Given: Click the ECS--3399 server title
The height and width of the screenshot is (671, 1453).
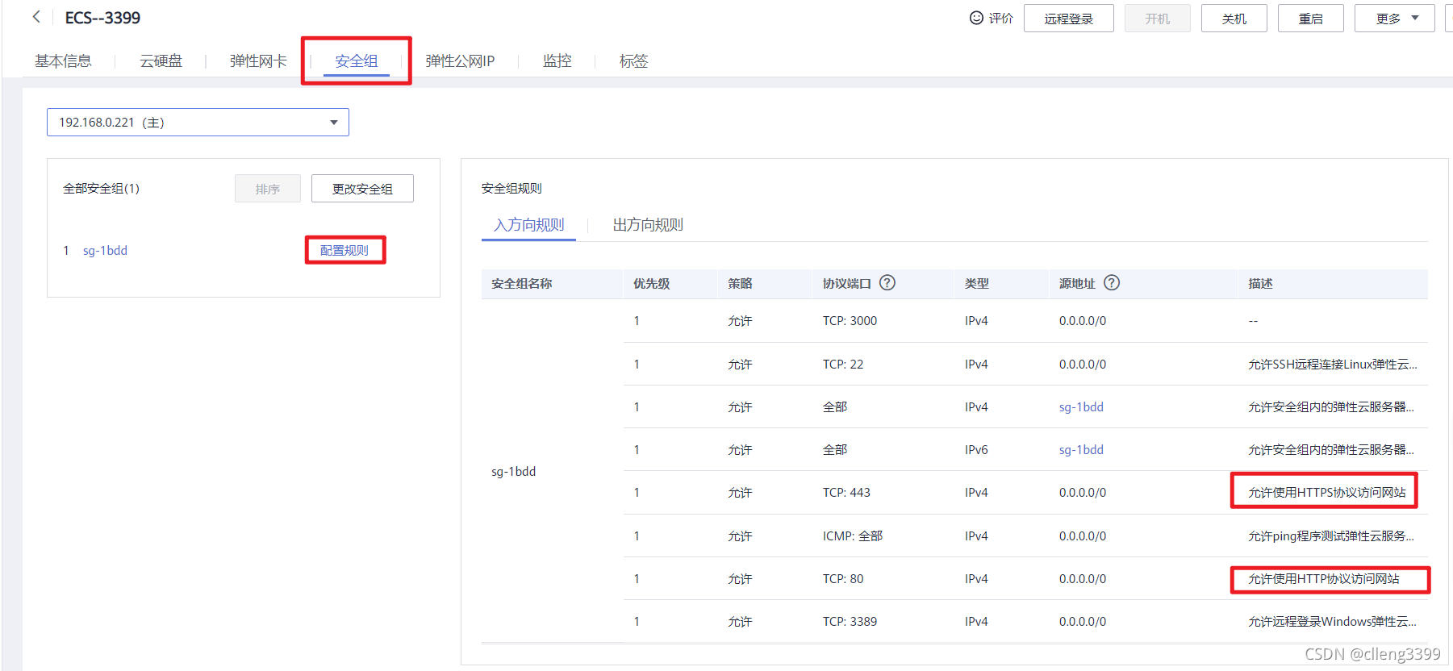Looking at the screenshot, I should coord(102,18).
